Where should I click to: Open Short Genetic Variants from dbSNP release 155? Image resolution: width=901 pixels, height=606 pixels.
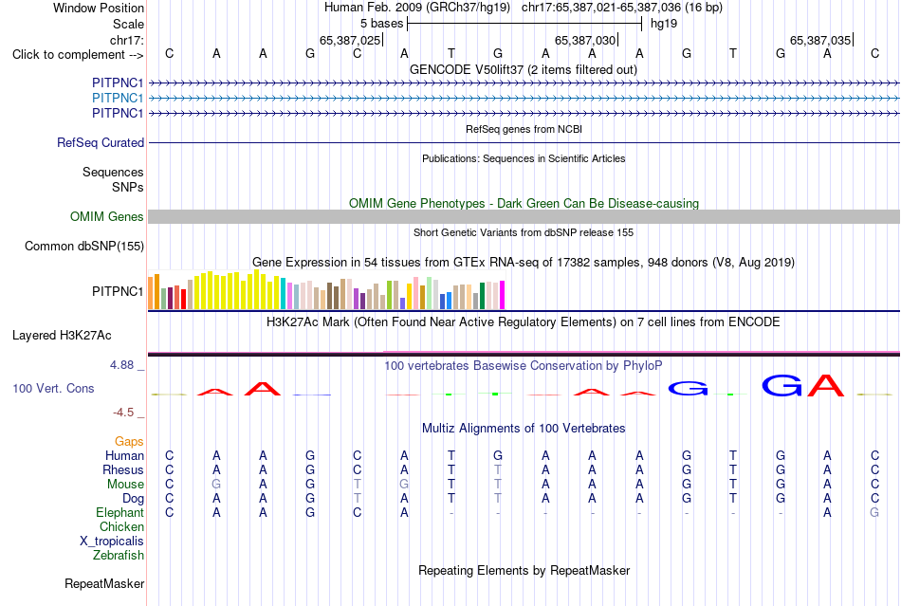tap(524, 232)
